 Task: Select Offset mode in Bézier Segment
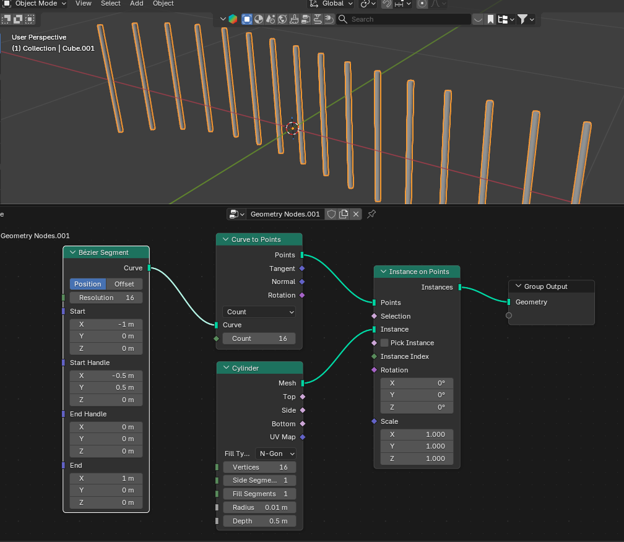tap(124, 284)
